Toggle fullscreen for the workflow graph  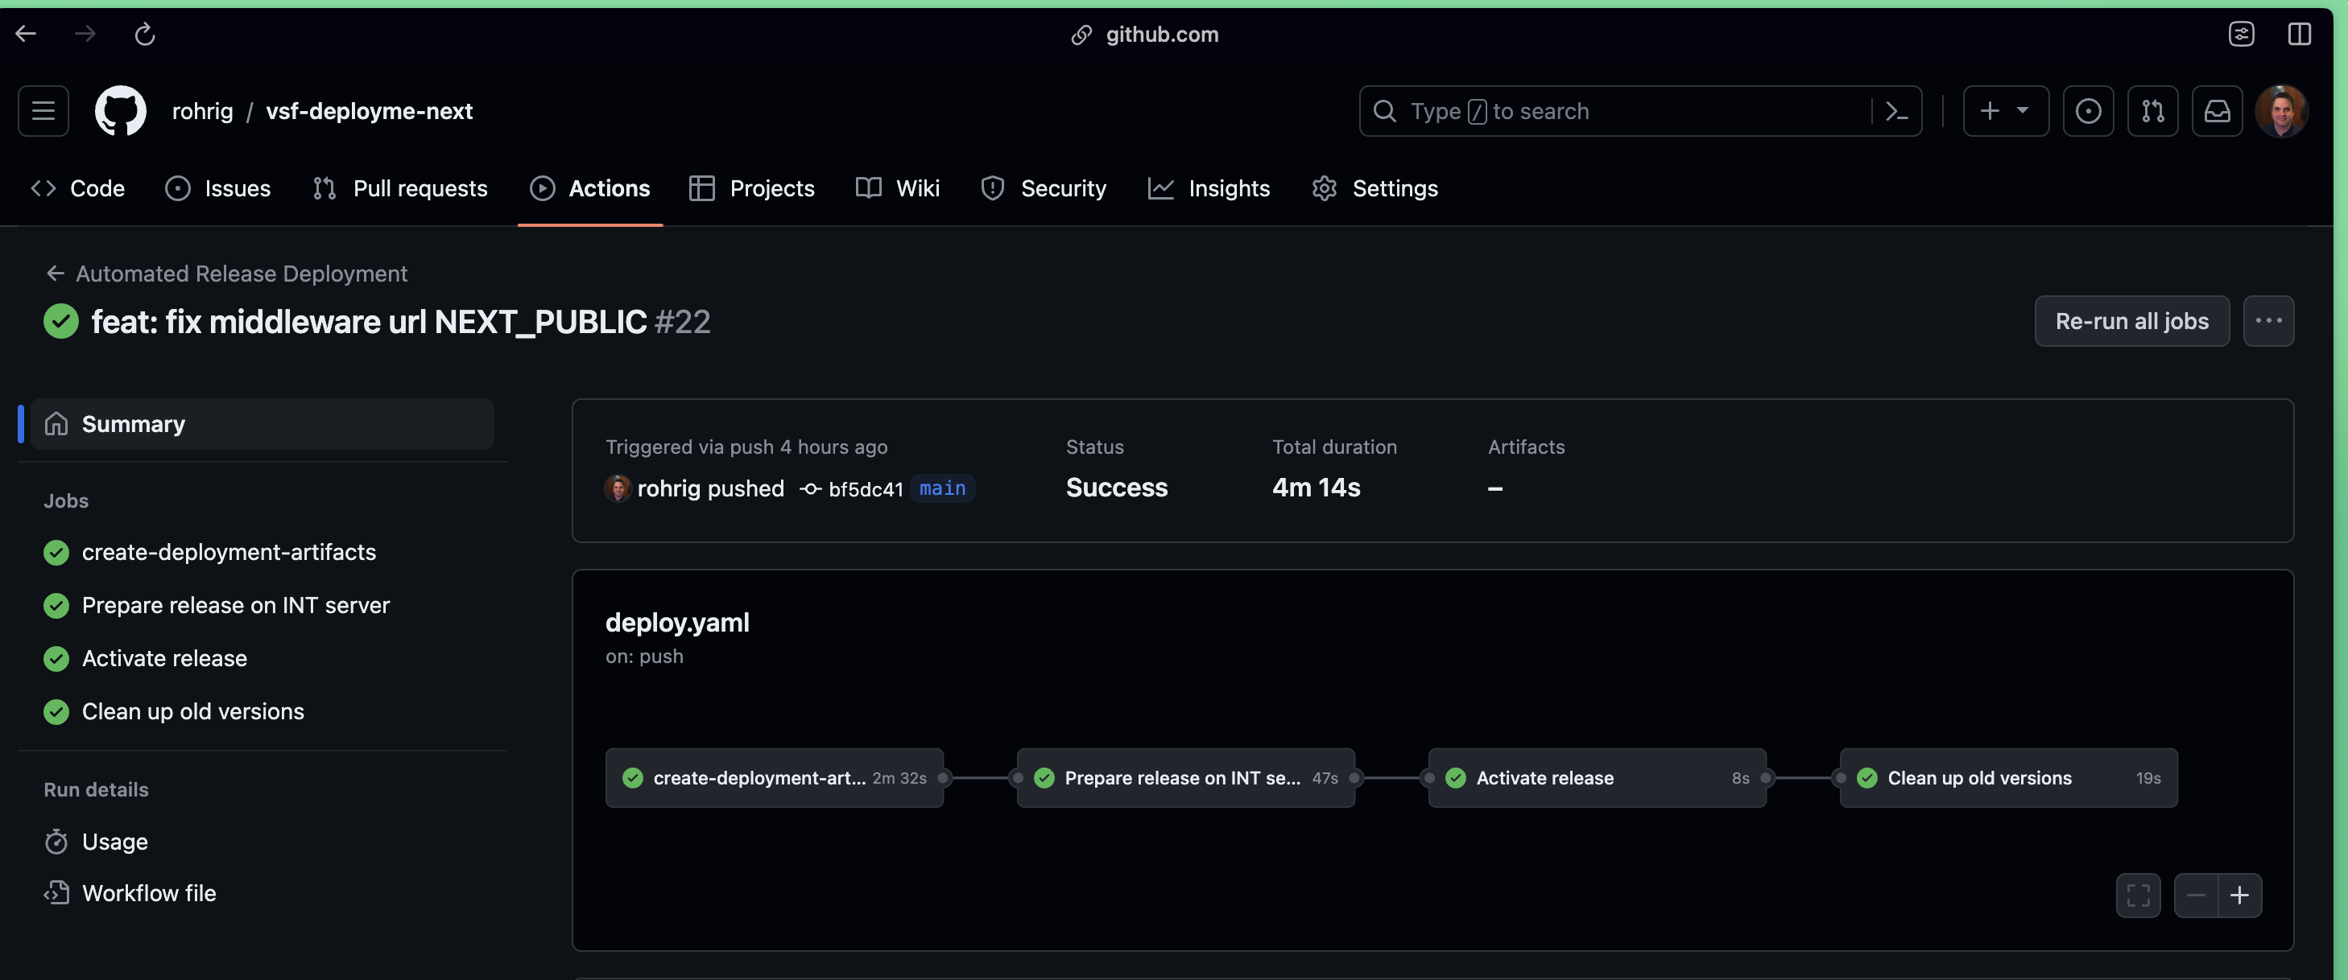(2139, 896)
